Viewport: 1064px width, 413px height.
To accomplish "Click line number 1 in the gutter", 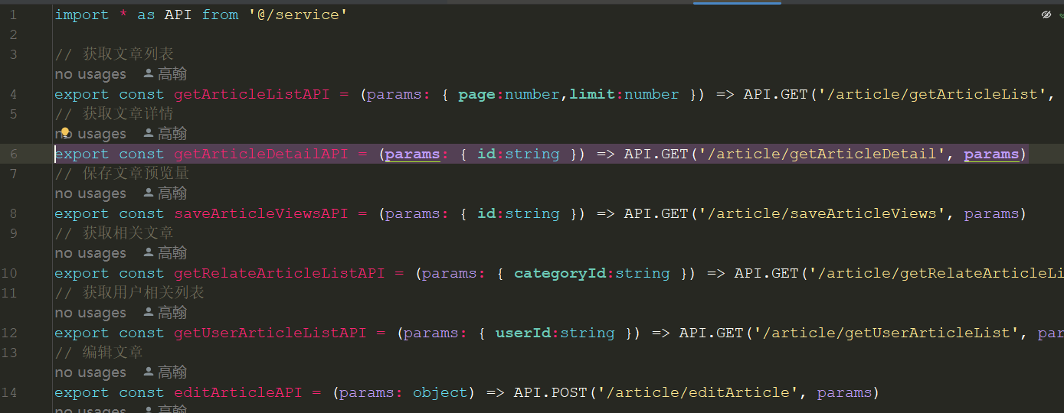I will click(13, 15).
